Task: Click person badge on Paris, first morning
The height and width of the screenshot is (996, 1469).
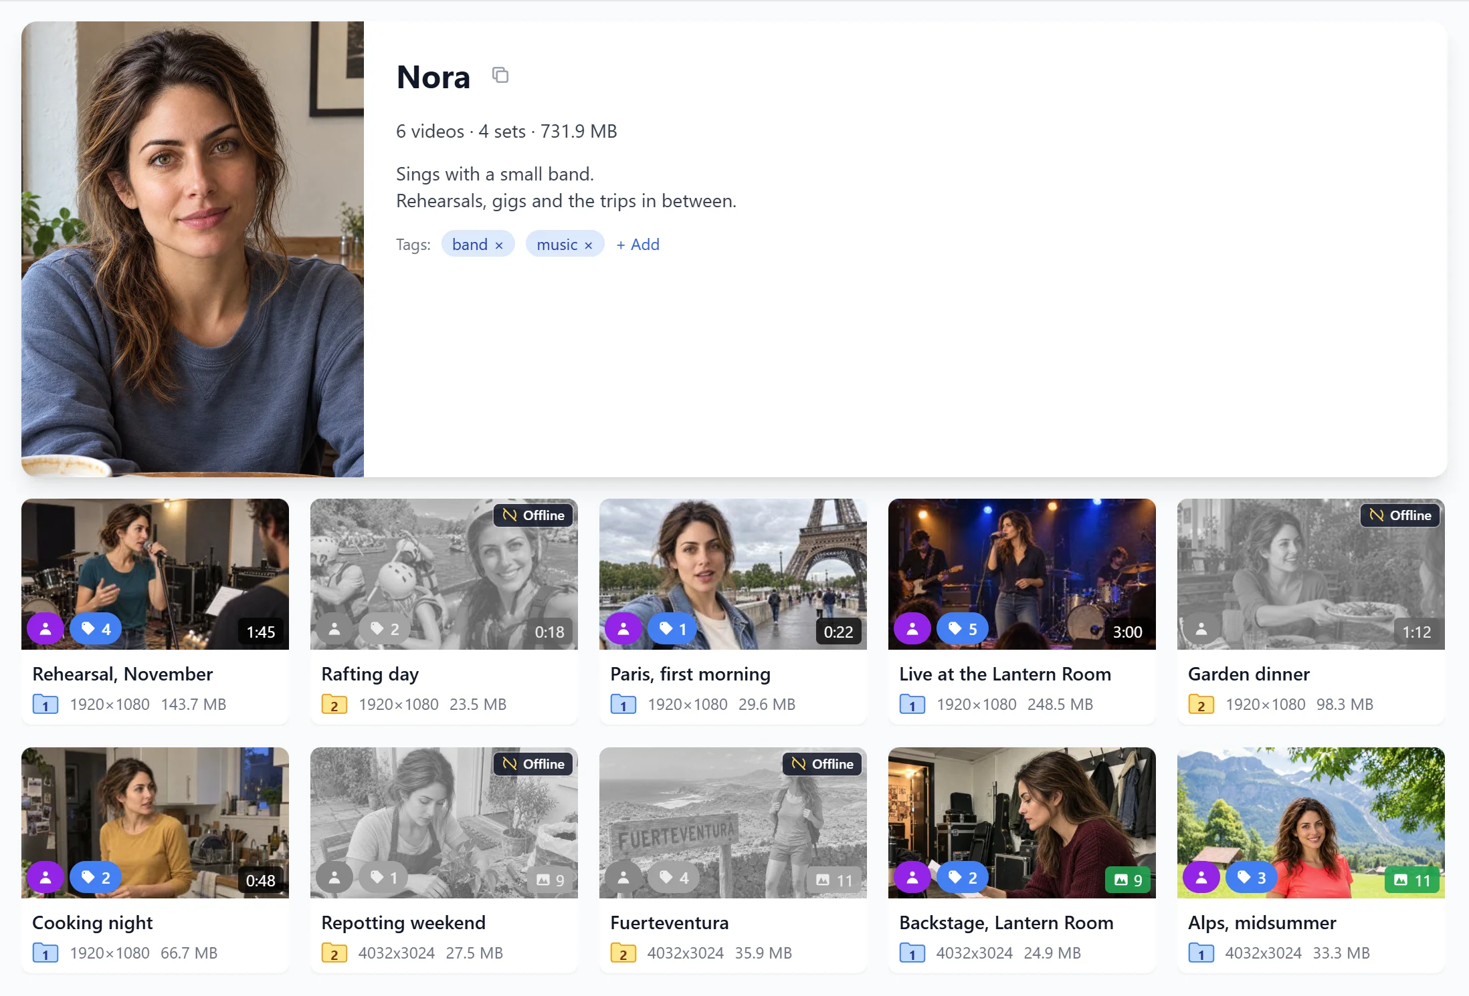Action: 623,629
